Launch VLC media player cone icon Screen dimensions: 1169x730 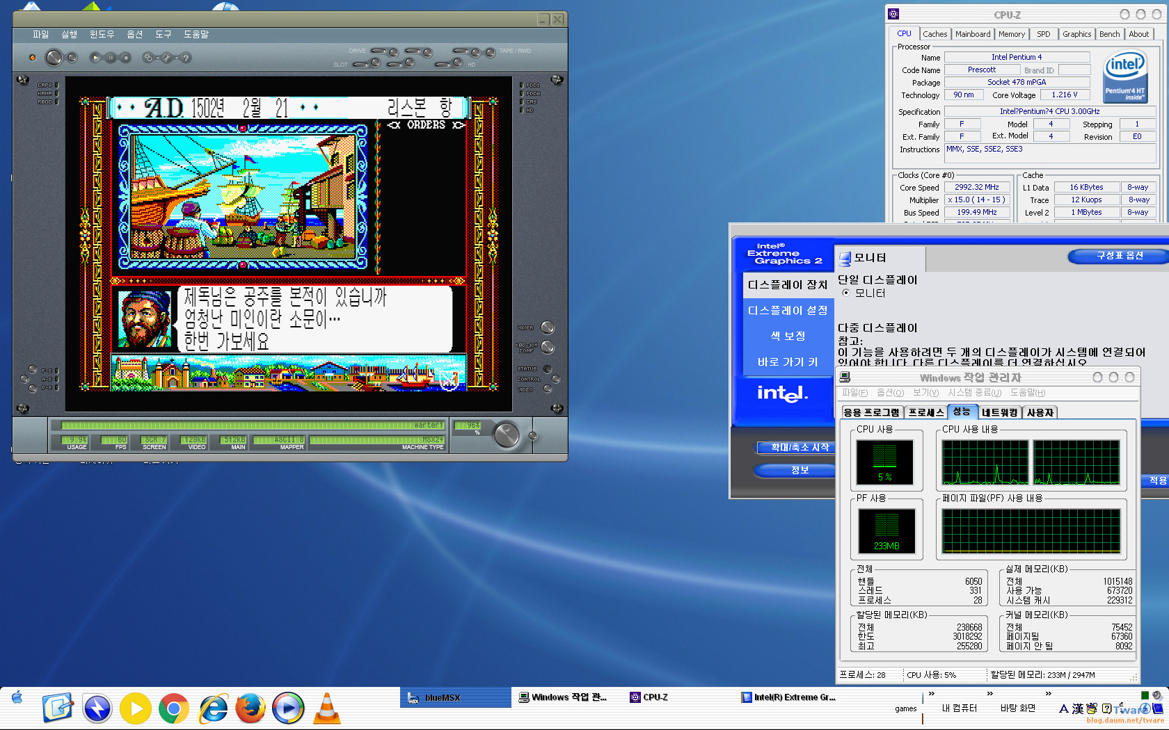326,708
